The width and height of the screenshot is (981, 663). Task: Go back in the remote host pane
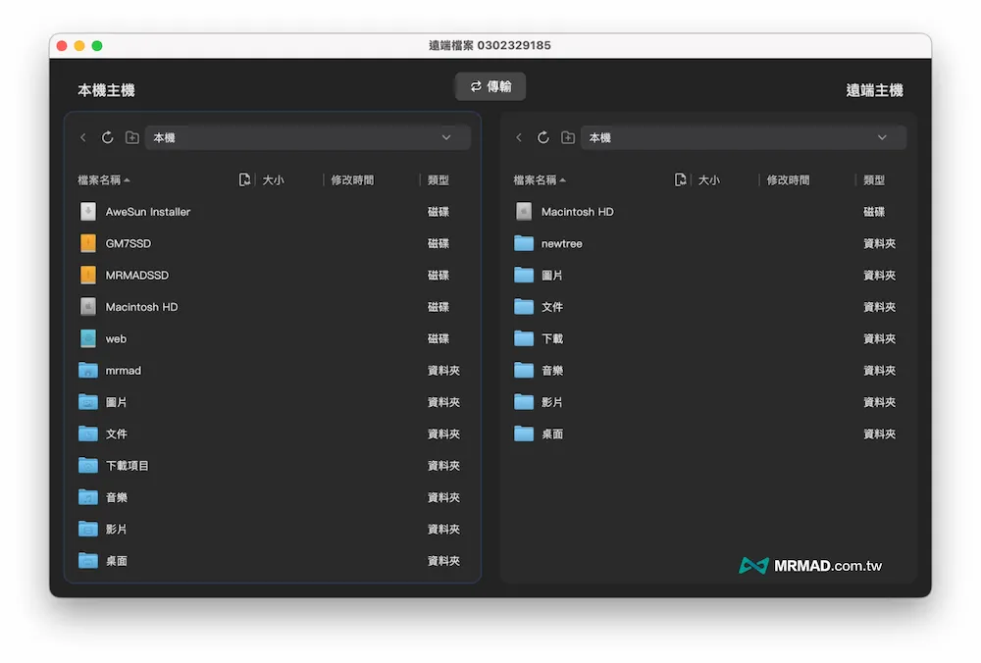tap(519, 137)
